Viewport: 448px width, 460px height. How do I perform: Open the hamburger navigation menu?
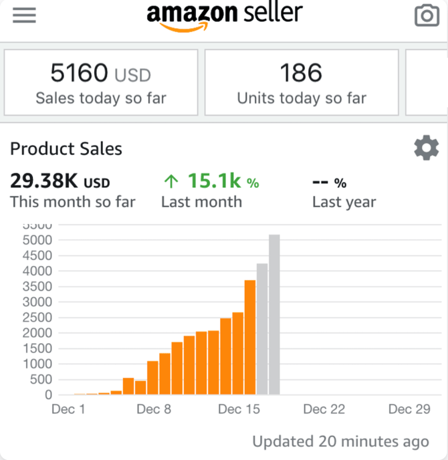24,15
